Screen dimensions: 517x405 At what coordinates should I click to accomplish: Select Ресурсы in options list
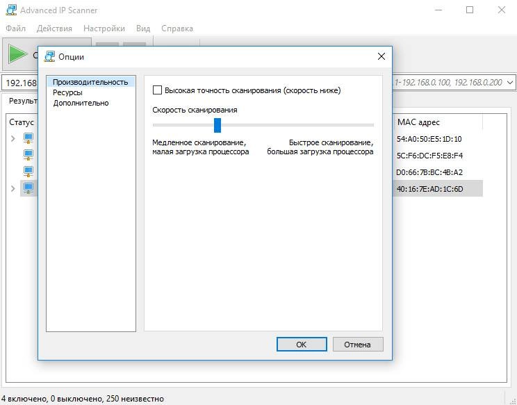click(67, 92)
